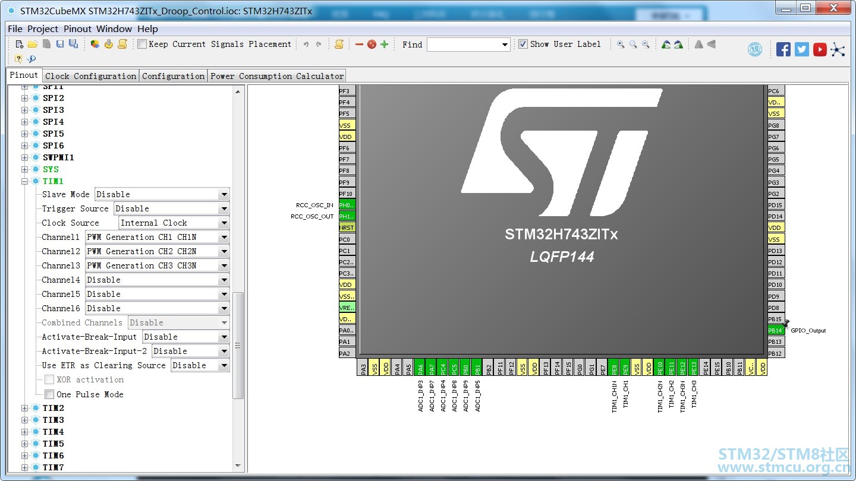Click the PE13 pin on the chip
Screen dimensions: 856x481
click(x=694, y=367)
